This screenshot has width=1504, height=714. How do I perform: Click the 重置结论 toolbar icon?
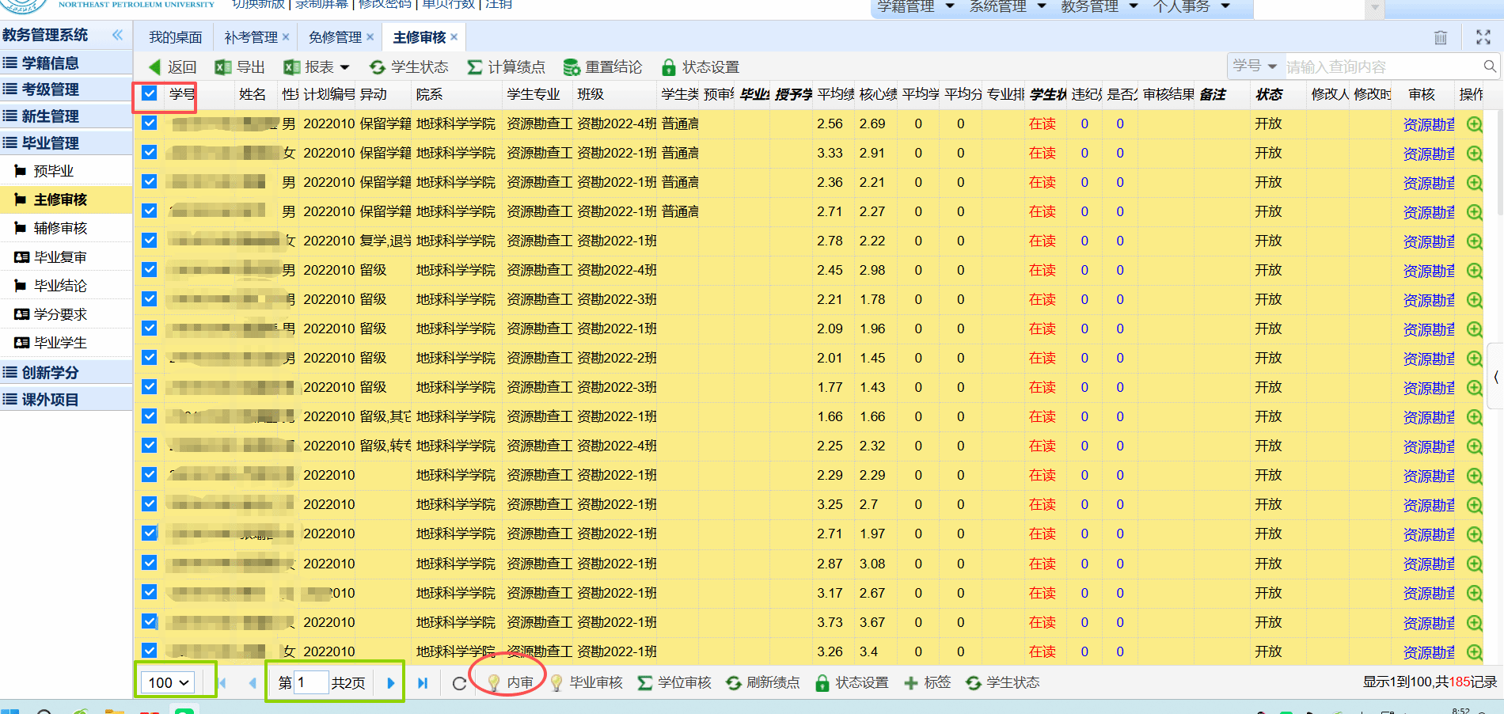[x=572, y=67]
